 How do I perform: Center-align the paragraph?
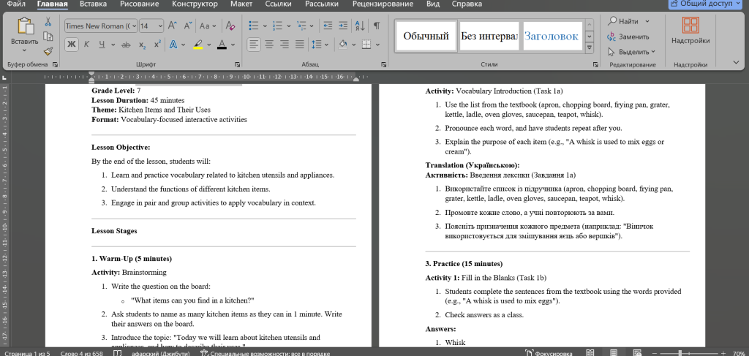pyautogui.click(x=269, y=44)
